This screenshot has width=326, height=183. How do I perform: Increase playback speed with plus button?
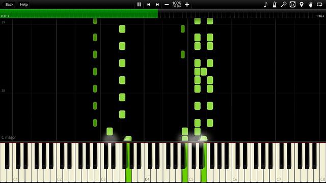pyautogui.click(x=187, y=5)
